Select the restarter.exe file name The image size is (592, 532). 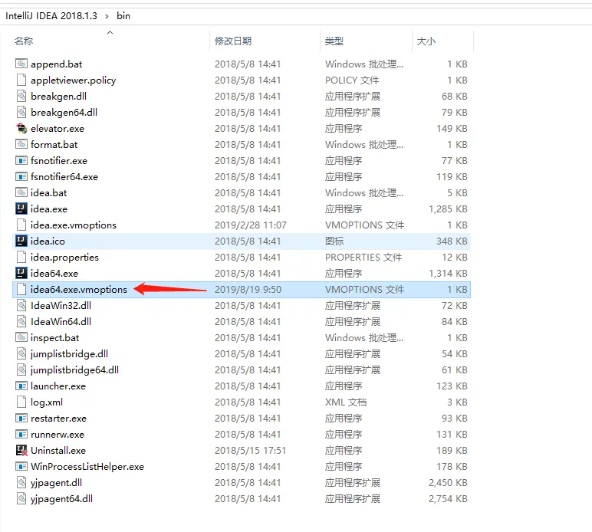pyautogui.click(x=58, y=418)
